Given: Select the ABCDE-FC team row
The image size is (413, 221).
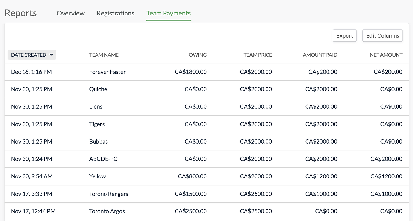Looking at the screenshot, I should pyautogui.click(x=103, y=159).
